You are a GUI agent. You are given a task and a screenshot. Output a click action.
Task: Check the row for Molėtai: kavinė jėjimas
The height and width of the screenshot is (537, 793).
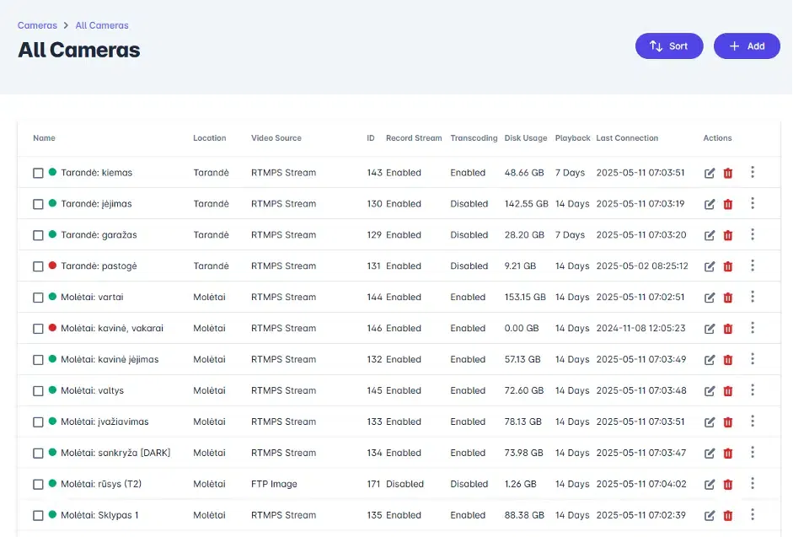click(x=38, y=359)
